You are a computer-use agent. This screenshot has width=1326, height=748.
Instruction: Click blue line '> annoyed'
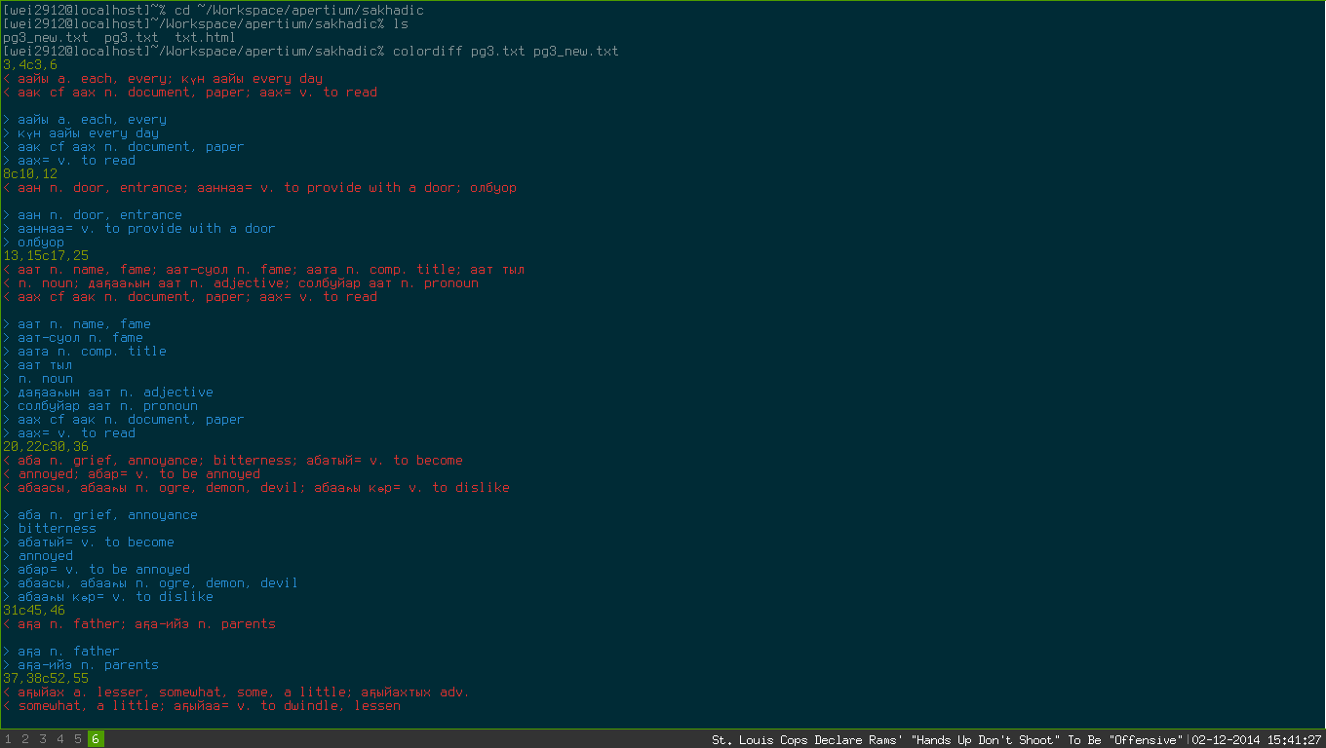pyautogui.click(x=38, y=556)
